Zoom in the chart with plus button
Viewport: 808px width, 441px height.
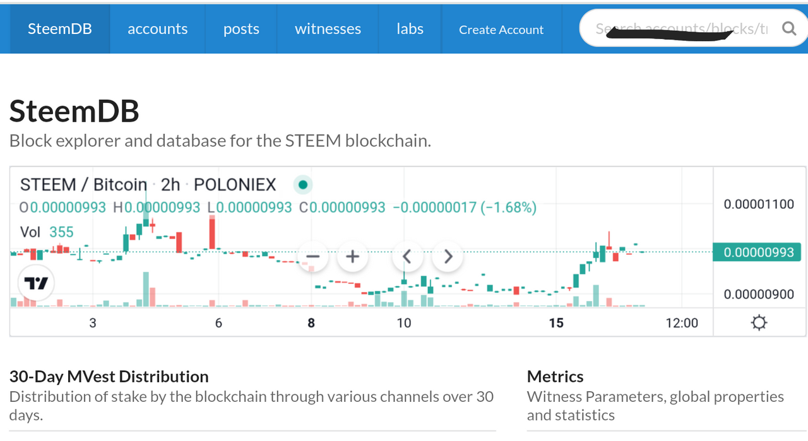tap(352, 257)
